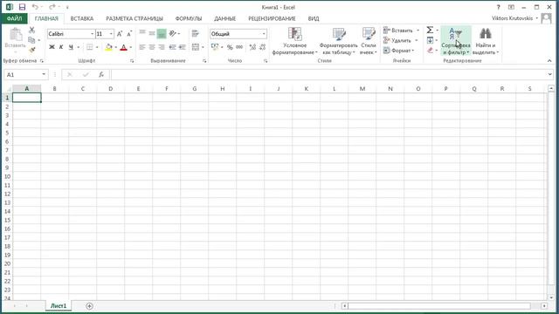The width and height of the screenshot is (559, 314).
Task: Open the Формат cells dropdown
Action: [x=399, y=51]
